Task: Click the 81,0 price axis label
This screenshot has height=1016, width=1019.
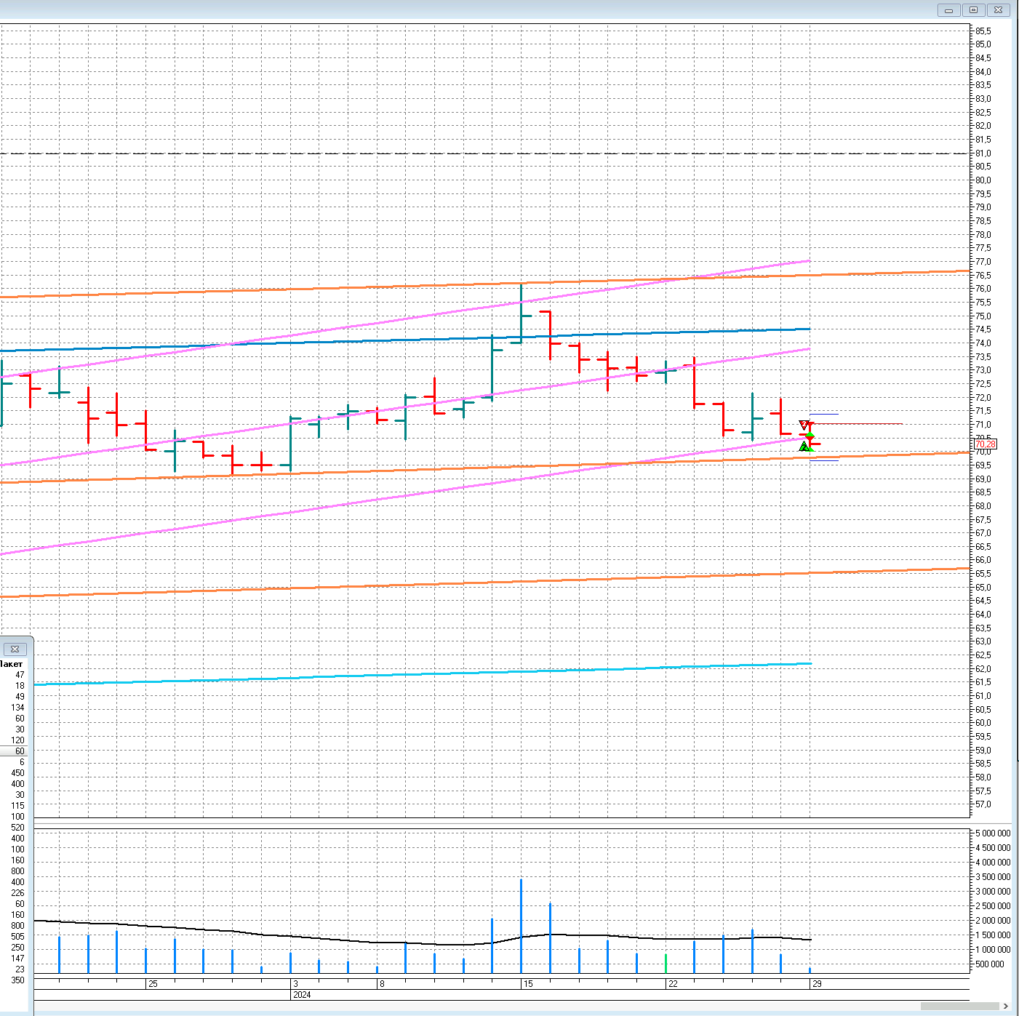Action: click(x=983, y=153)
